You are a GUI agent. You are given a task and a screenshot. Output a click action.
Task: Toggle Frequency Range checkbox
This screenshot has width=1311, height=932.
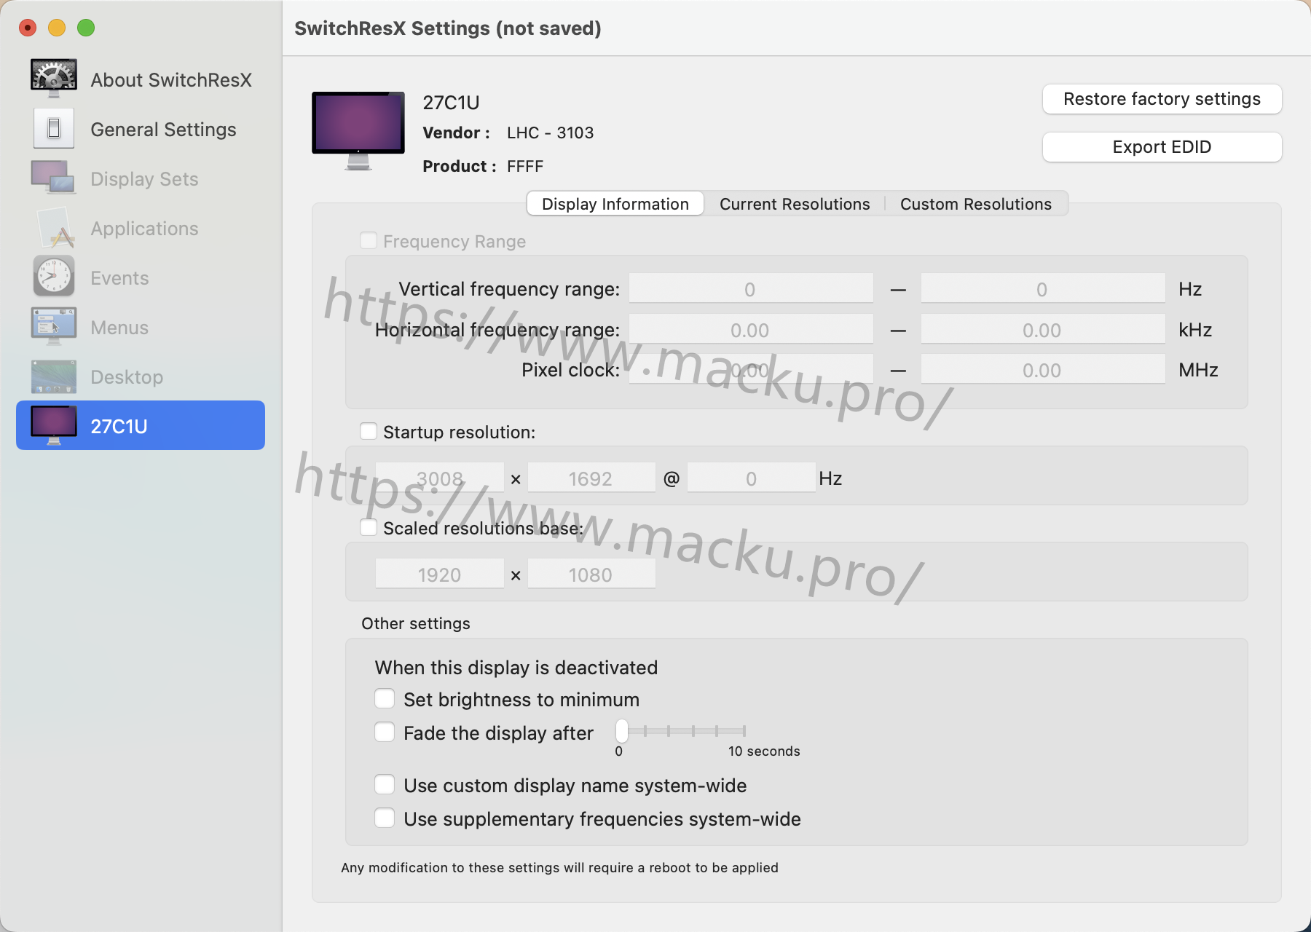(369, 240)
